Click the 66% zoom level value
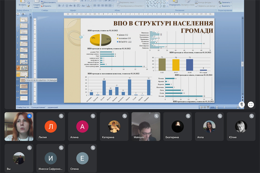Viewport: 260px width, 173px height. pos(212,107)
